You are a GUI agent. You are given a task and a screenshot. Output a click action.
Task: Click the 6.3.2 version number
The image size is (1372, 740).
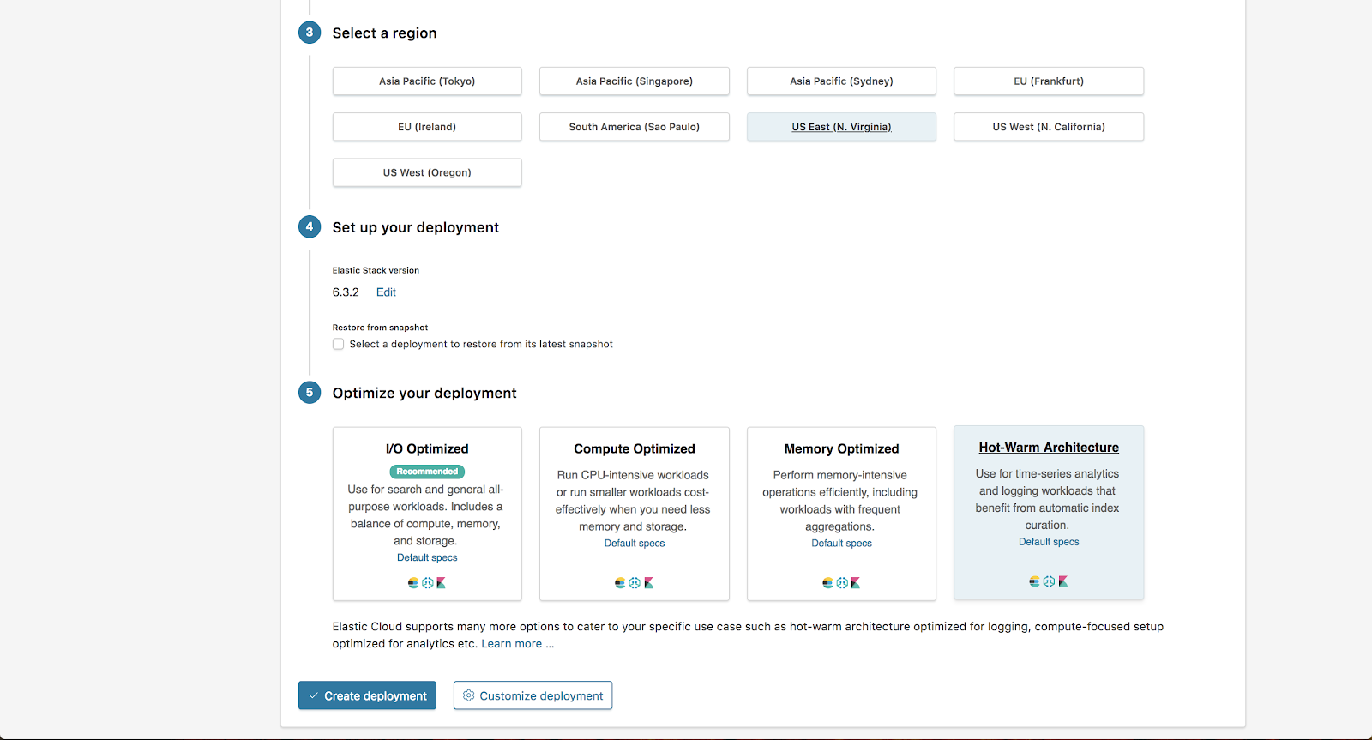(x=346, y=292)
